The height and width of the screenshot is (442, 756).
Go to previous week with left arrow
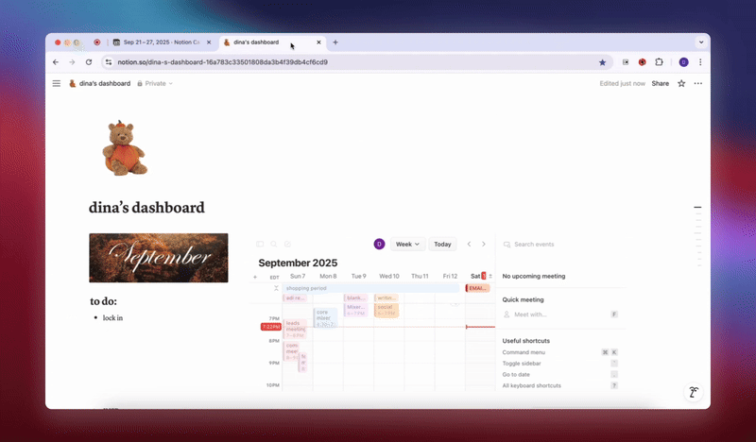[x=469, y=244]
